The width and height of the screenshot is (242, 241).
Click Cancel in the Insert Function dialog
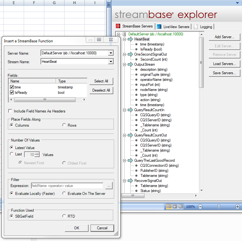tap(102, 228)
